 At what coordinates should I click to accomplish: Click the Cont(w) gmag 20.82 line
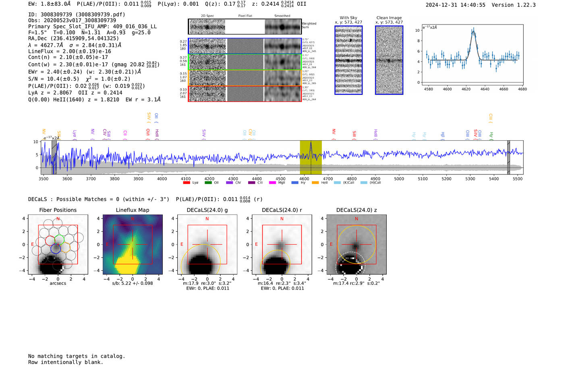point(94,64)
